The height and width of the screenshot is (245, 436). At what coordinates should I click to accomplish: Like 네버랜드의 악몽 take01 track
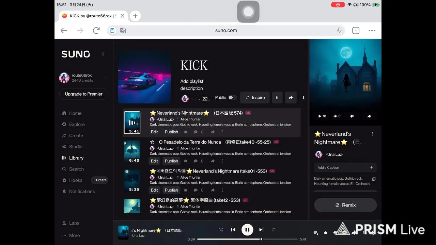tap(186, 190)
